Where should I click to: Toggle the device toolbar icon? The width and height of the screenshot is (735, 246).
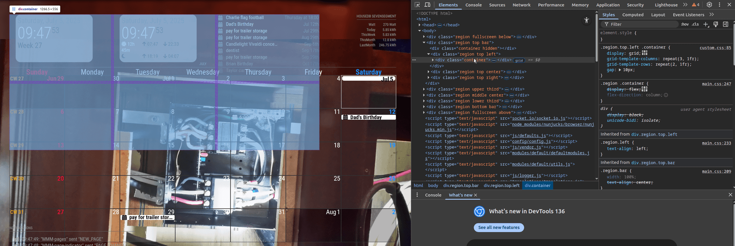427,5
